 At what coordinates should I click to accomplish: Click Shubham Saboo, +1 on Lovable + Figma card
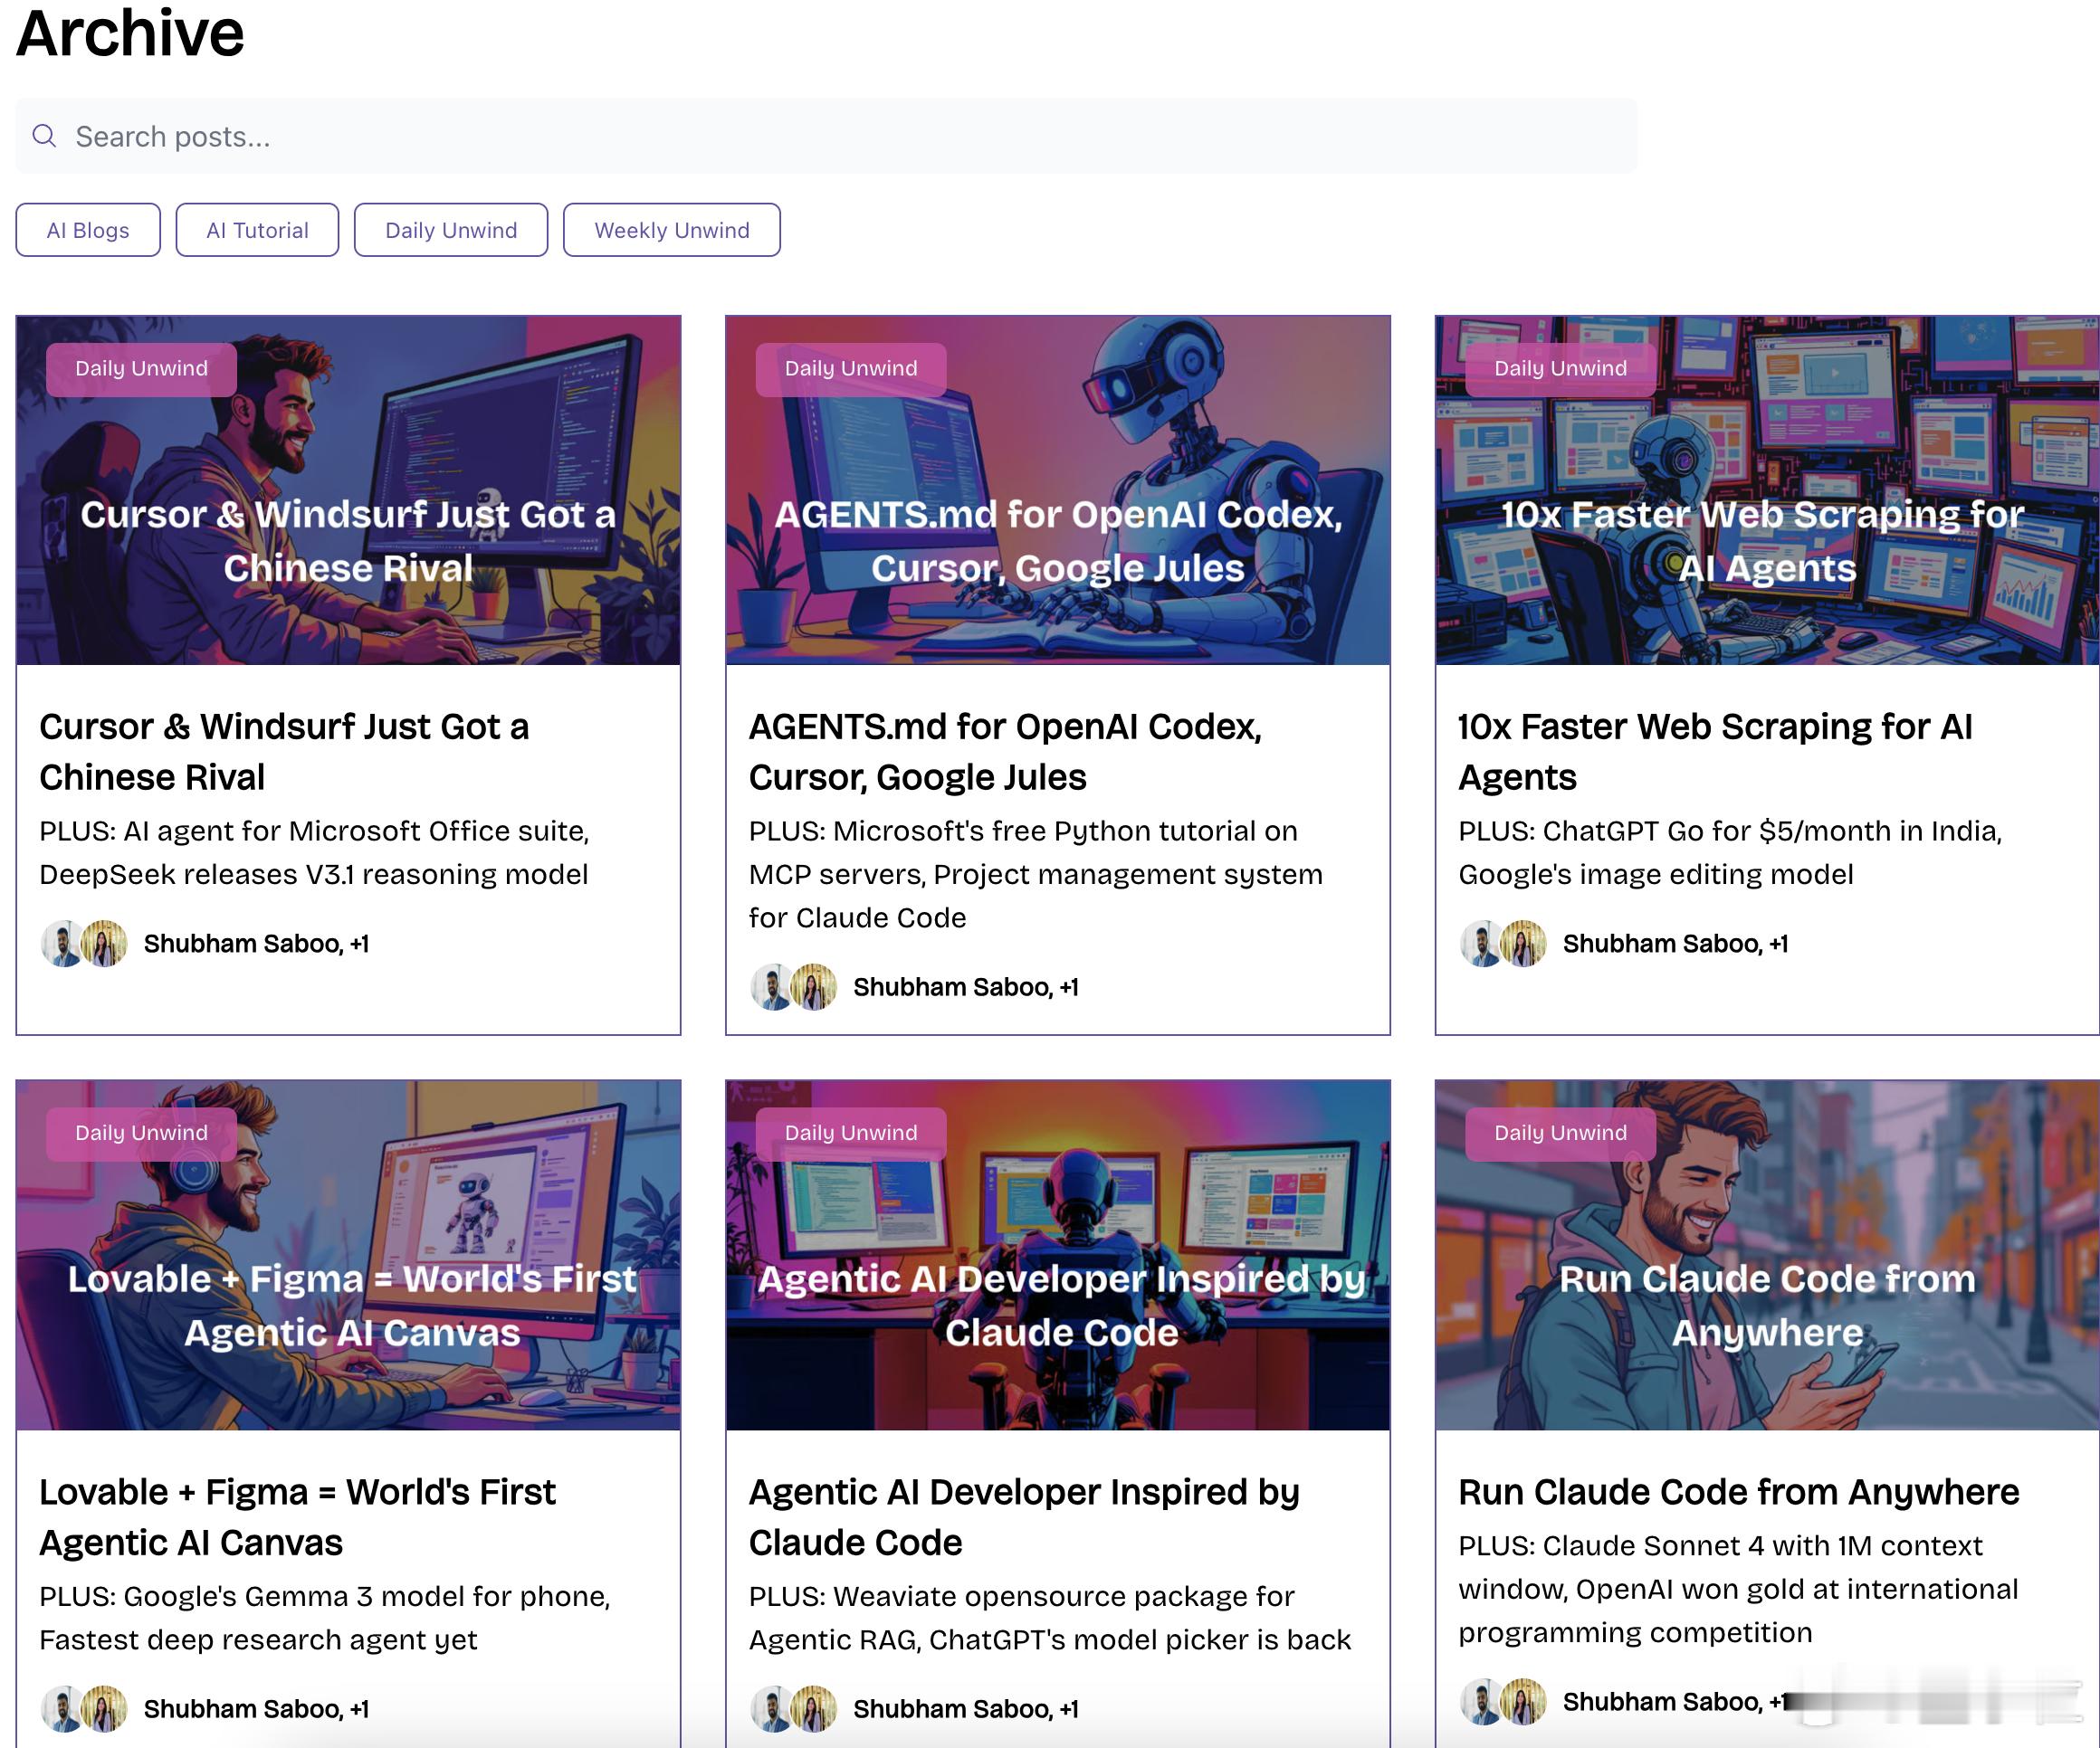tap(256, 1709)
